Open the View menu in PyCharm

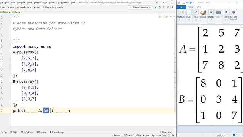pos(13,3)
